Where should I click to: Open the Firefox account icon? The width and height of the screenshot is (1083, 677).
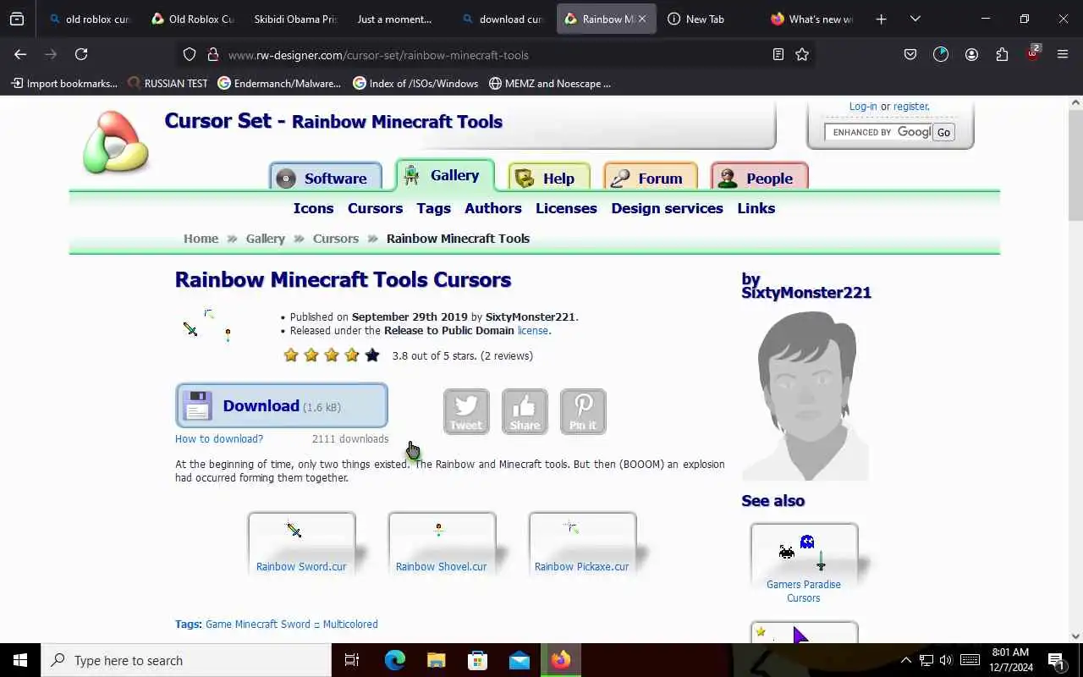(971, 54)
